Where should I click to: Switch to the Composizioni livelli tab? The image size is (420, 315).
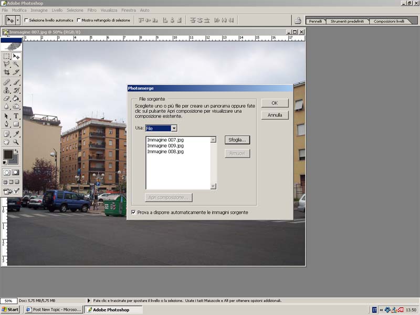388,22
